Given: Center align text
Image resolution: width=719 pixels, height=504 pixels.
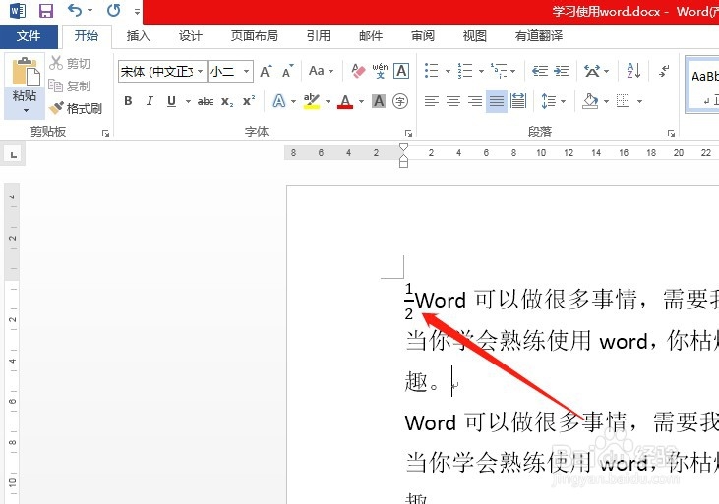Looking at the screenshot, I should (x=453, y=101).
